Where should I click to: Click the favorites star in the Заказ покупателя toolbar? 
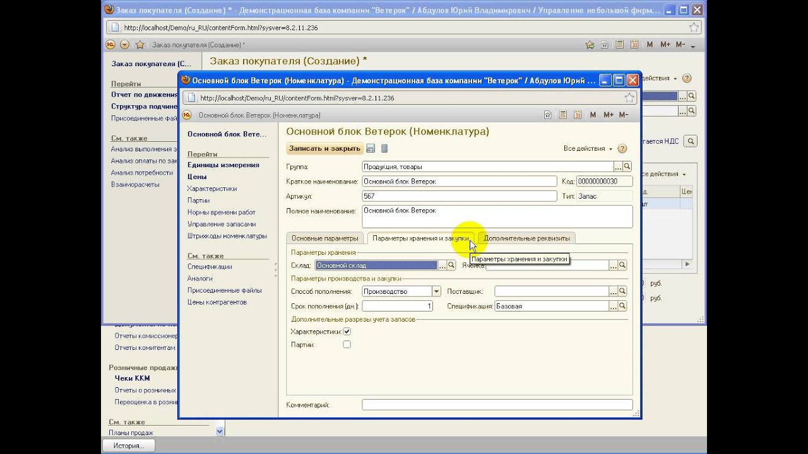click(x=140, y=44)
